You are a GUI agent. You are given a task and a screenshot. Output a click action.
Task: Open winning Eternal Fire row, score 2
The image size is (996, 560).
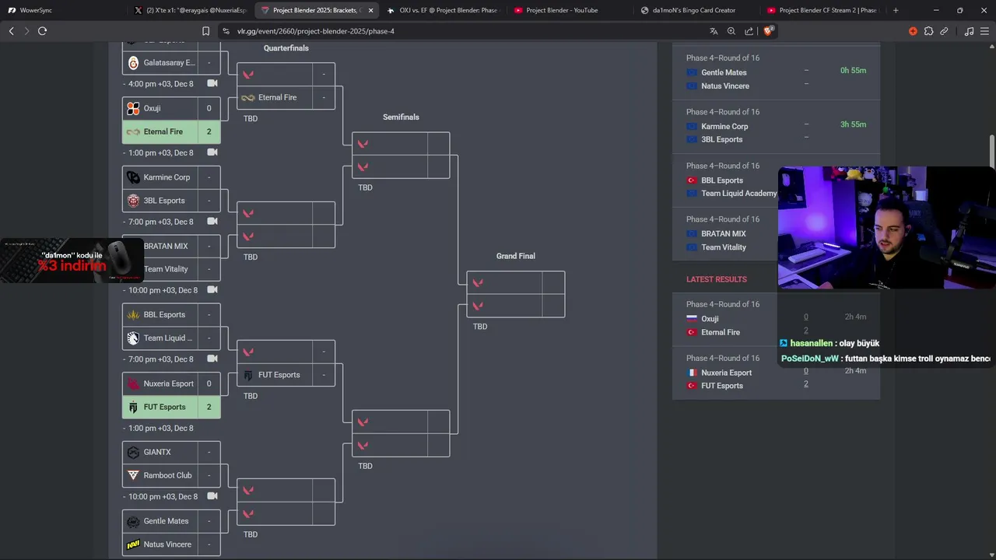171,132
